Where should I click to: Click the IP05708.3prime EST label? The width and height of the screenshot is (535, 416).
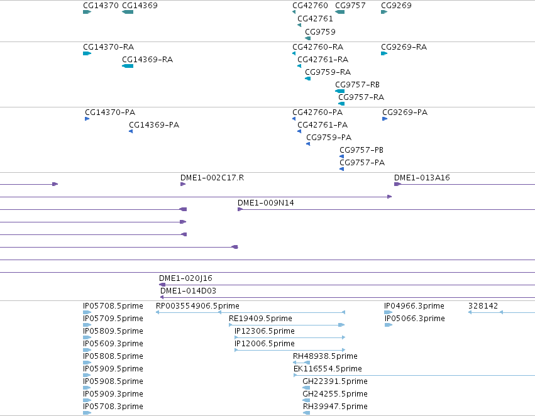[x=113, y=407]
